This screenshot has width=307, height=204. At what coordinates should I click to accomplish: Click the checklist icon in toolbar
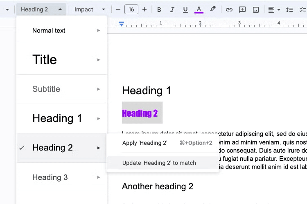click(x=303, y=9)
